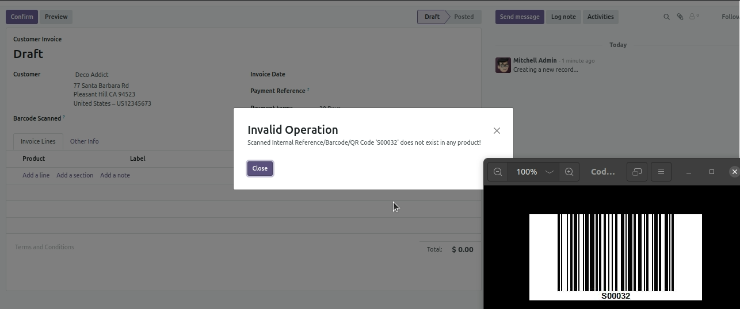Click the followers person icon
Viewport: 740px width, 309px height.
click(x=693, y=17)
